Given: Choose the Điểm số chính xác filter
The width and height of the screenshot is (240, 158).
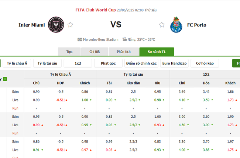Looking at the screenshot, I should pos(141,63).
